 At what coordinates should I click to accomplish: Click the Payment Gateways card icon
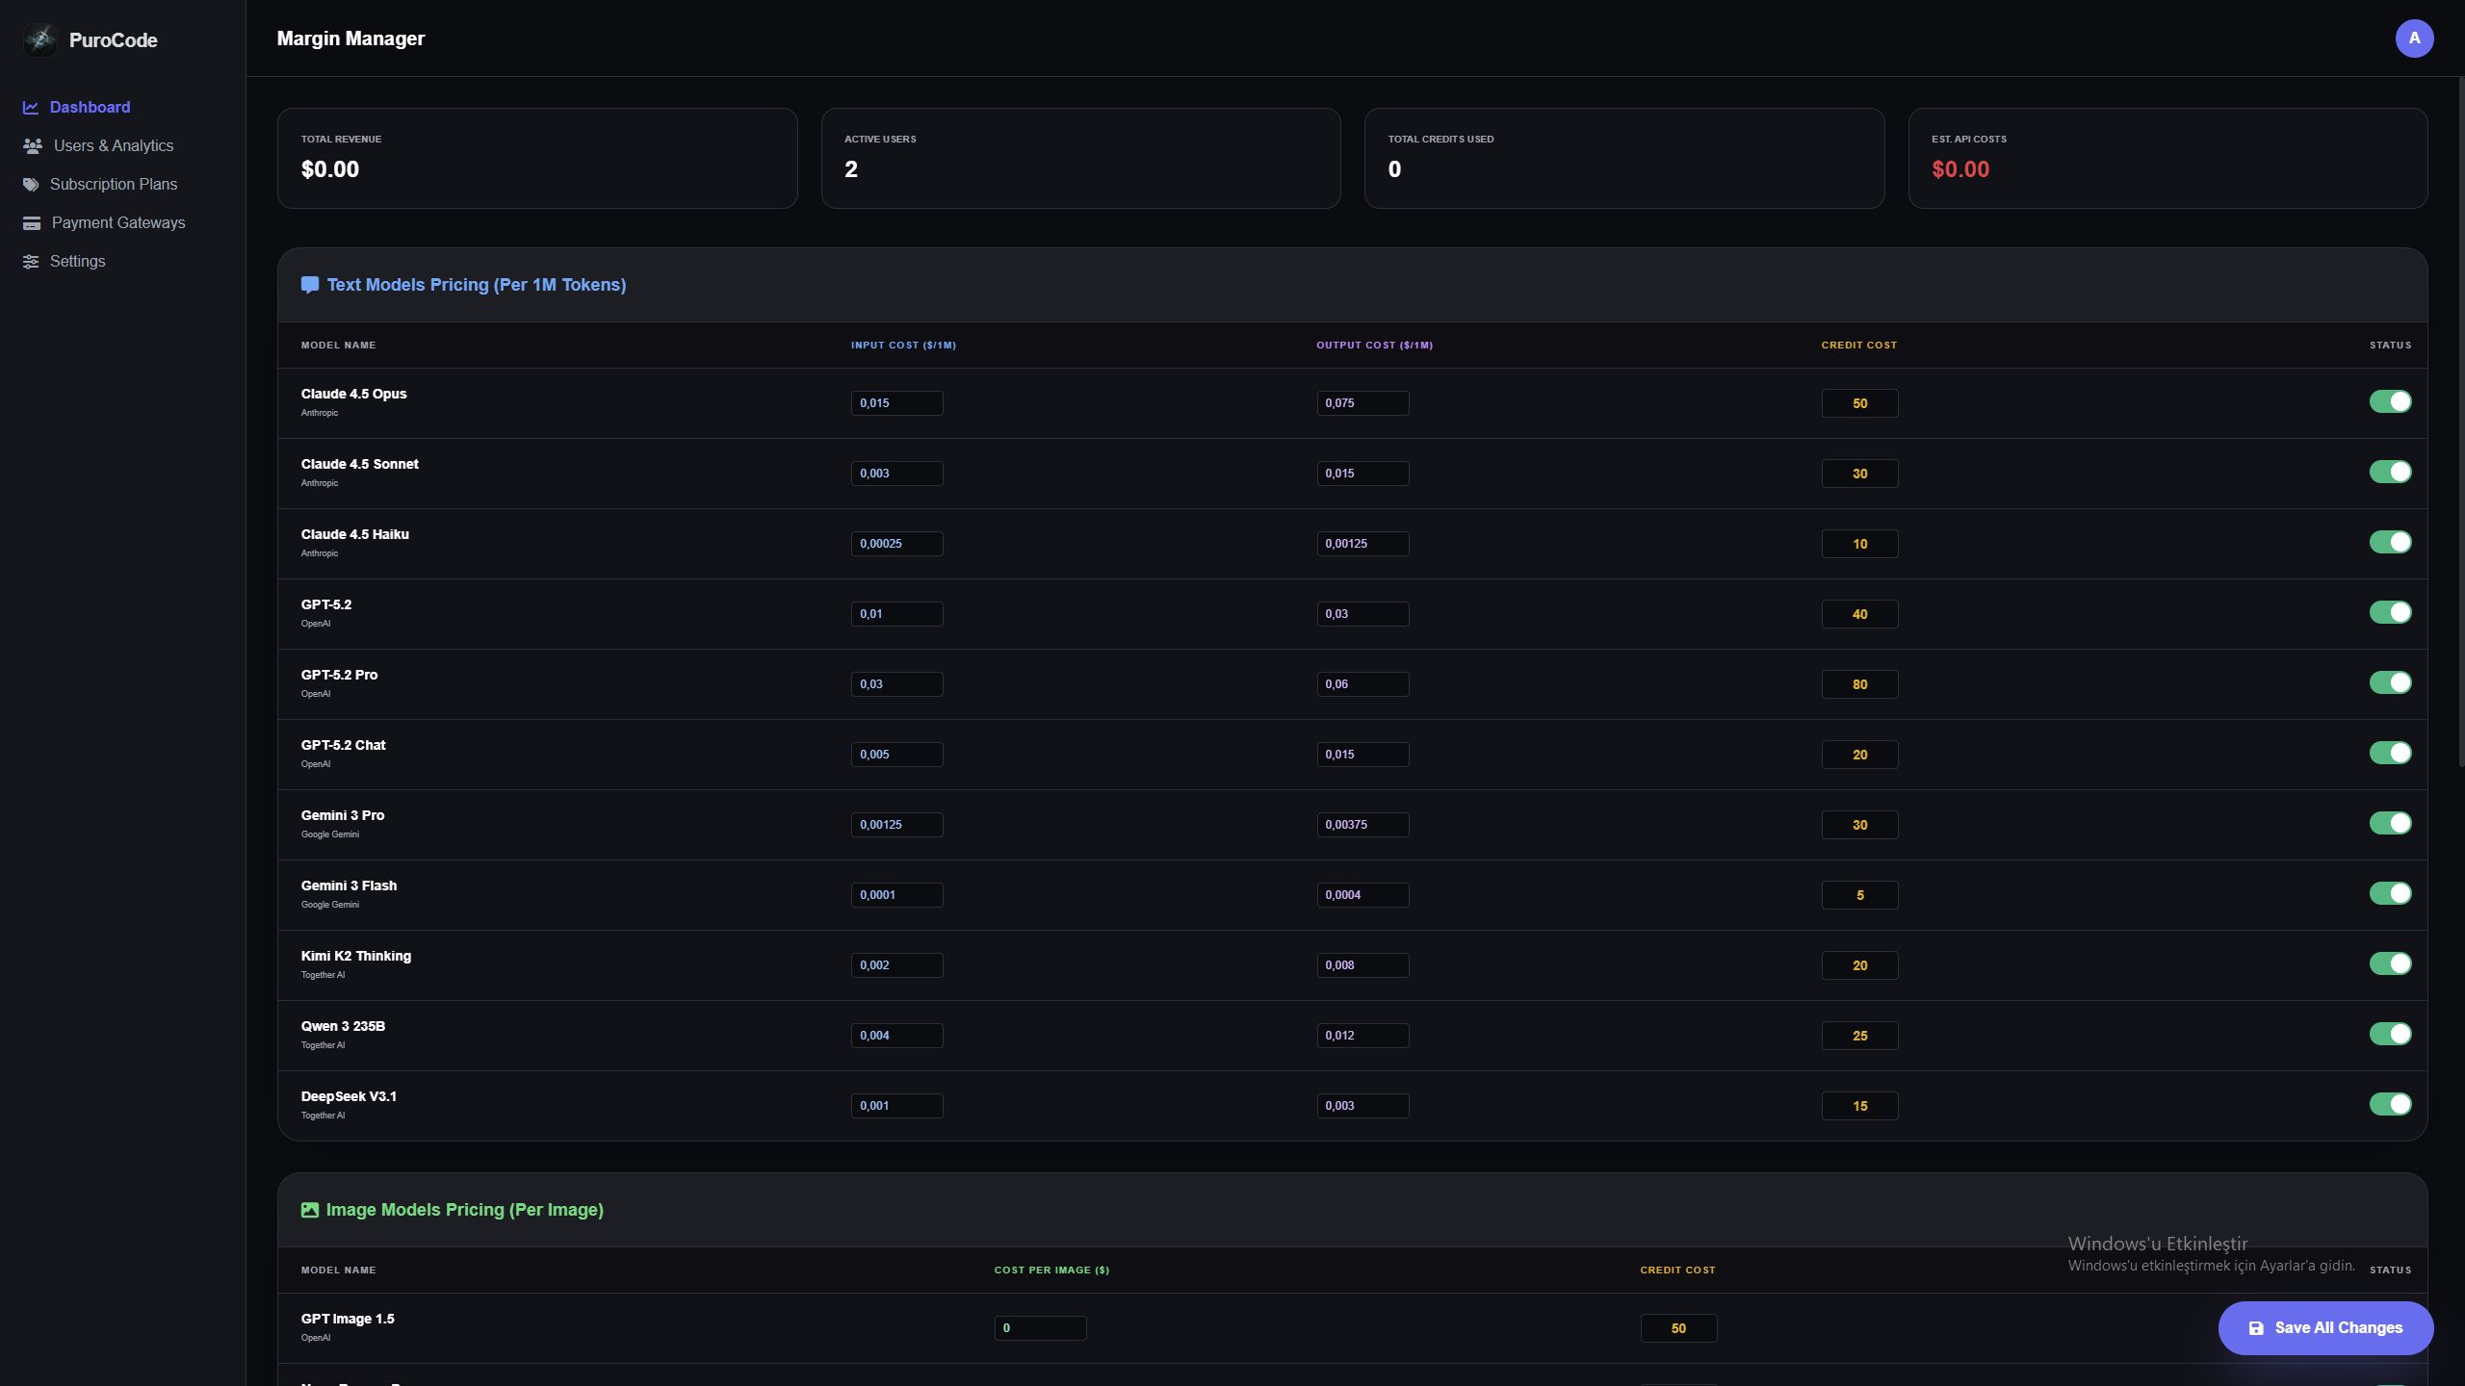32,223
